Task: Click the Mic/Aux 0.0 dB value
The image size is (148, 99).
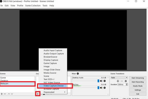Action: [x=103, y=84]
